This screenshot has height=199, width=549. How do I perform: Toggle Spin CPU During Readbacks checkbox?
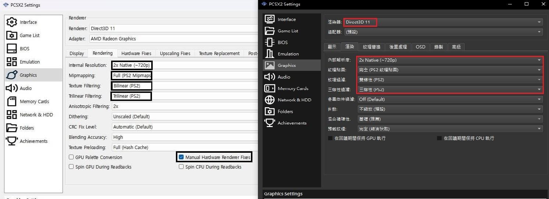click(181, 167)
